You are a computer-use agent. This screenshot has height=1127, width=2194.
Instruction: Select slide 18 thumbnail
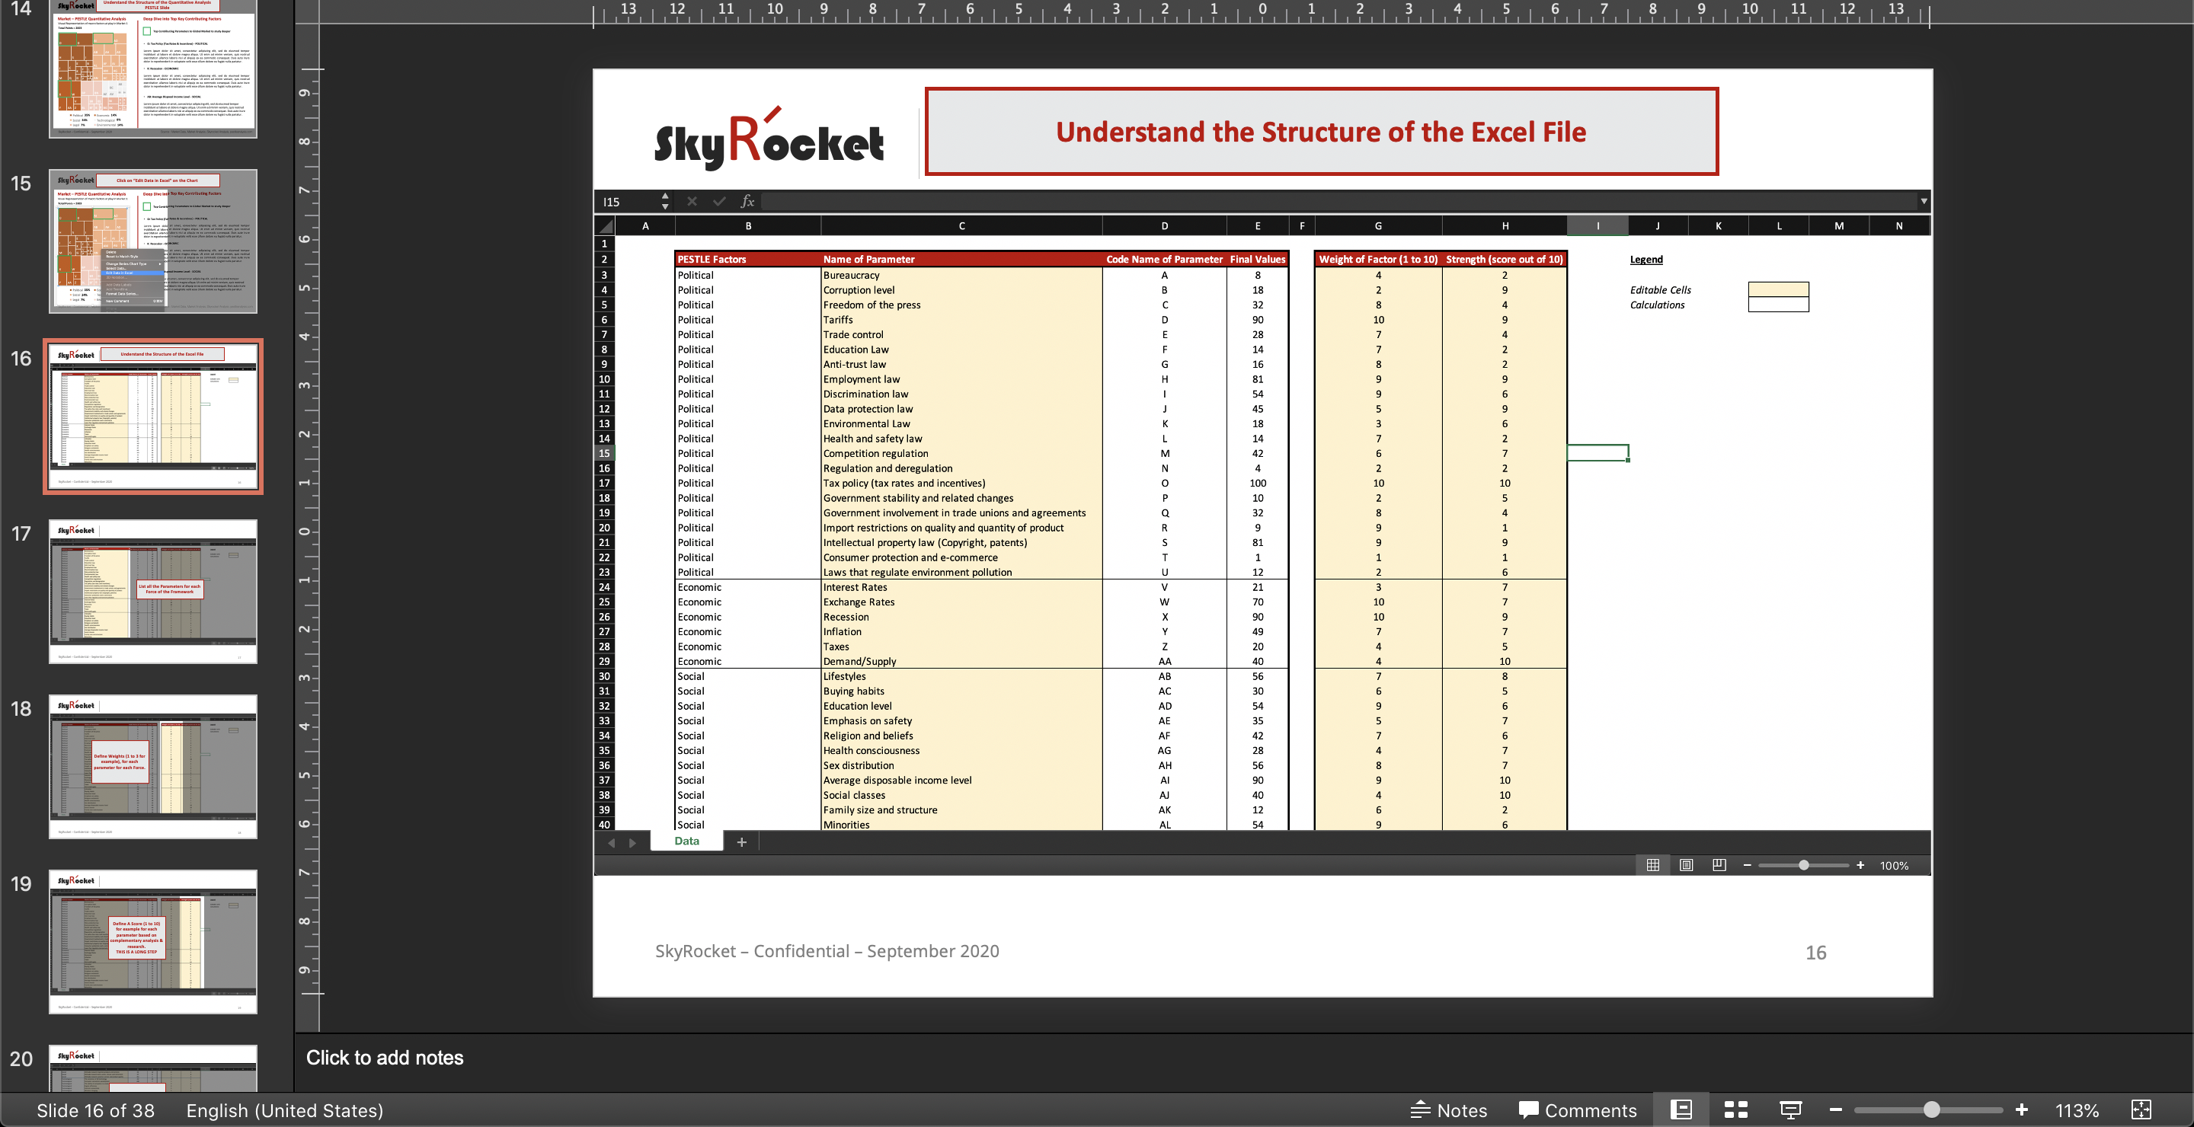point(153,767)
